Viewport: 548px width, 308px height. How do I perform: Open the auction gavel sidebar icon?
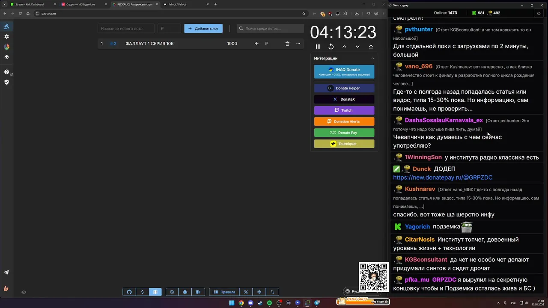[x=6, y=27]
